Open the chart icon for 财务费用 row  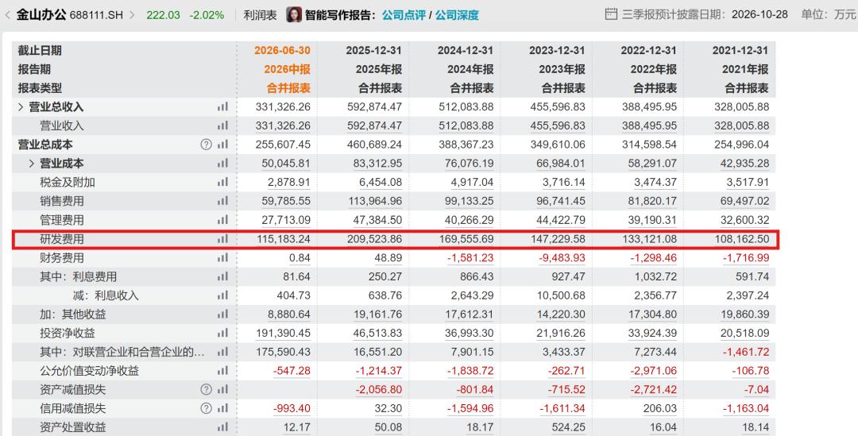click(222, 257)
